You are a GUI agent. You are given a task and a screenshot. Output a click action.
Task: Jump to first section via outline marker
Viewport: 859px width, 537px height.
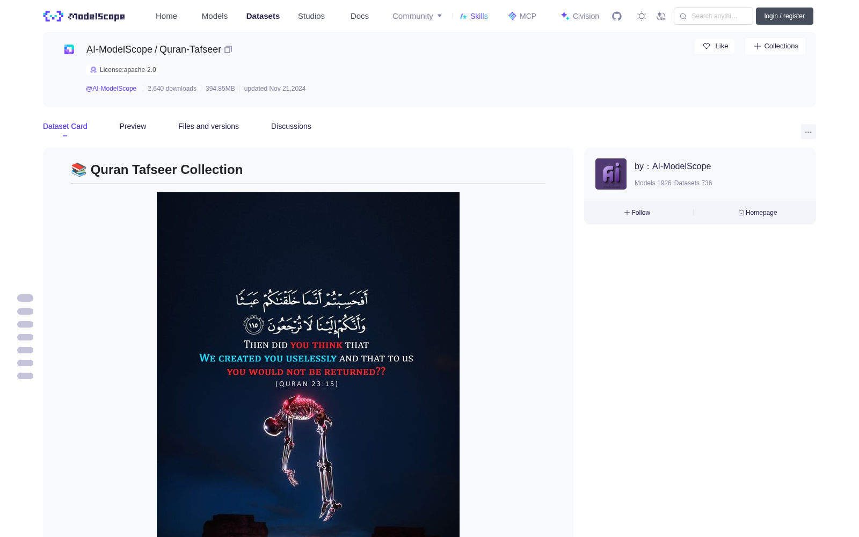click(x=25, y=298)
